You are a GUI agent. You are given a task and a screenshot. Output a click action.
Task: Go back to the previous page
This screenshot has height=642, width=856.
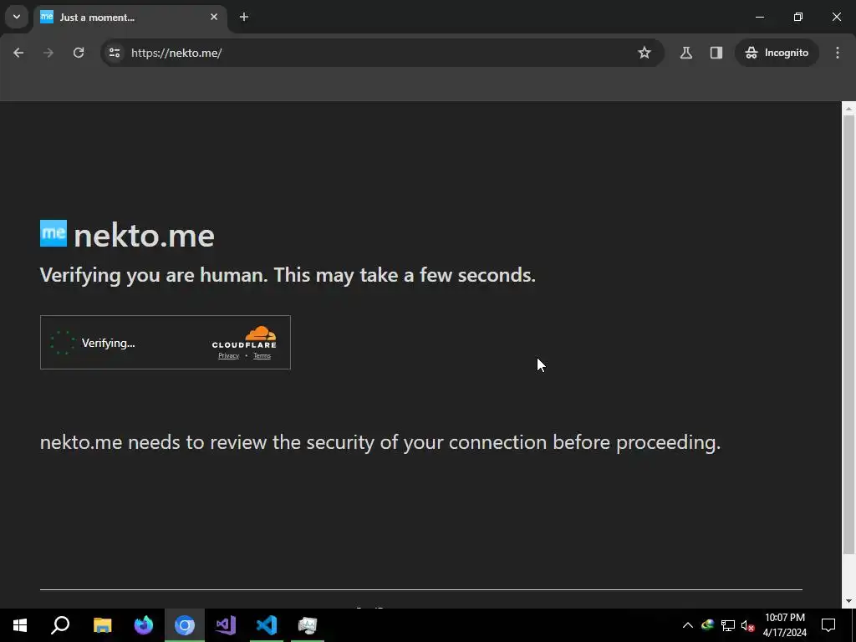(x=18, y=53)
